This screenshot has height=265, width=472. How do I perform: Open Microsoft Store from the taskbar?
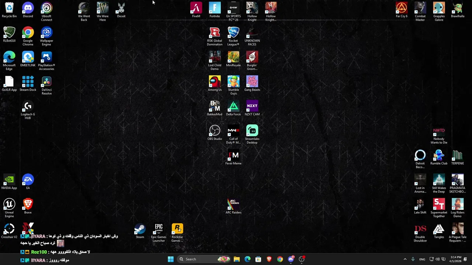[258, 259]
